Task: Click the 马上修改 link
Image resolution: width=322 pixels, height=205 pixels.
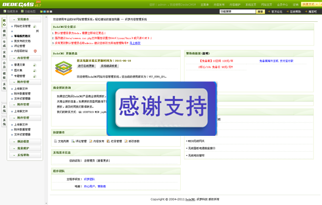Action: pos(135,43)
